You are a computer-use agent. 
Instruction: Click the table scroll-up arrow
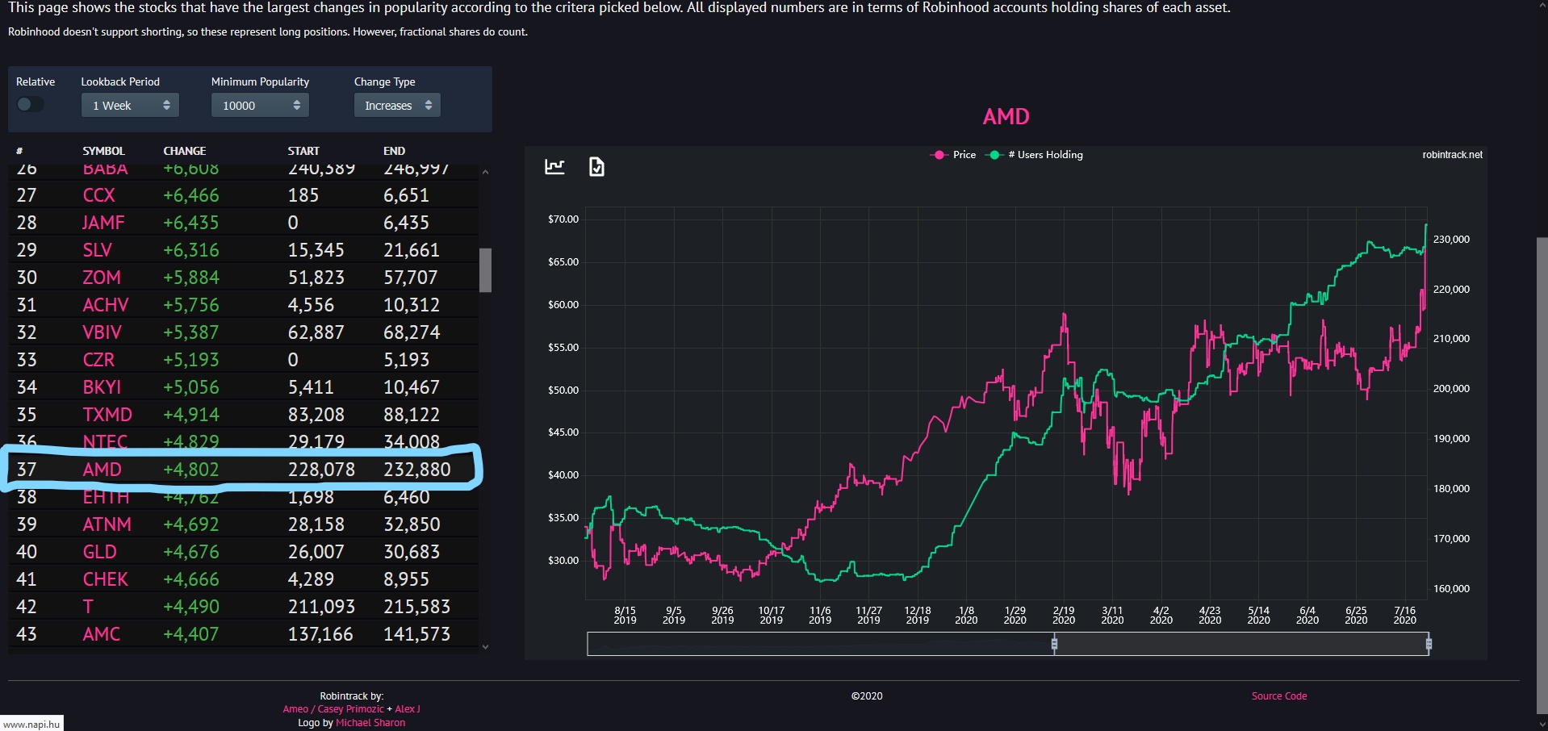485,172
